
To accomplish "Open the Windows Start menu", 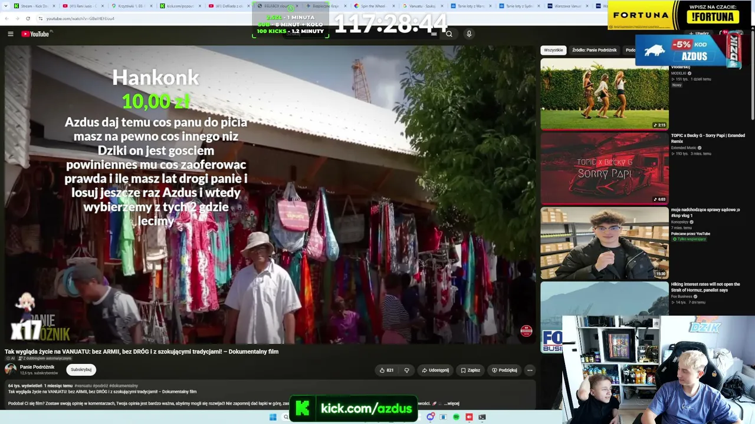I will (273, 418).
